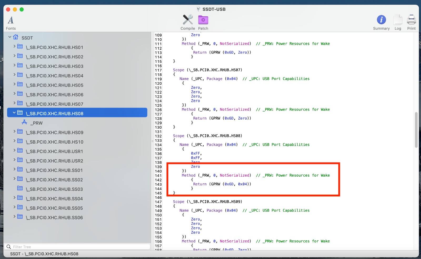
Task: Select the _PRW method icon under HS08
Action: (x=24, y=122)
